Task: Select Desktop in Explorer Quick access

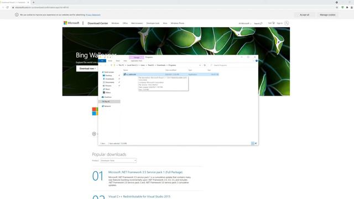Action: click(x=108, y=76)
